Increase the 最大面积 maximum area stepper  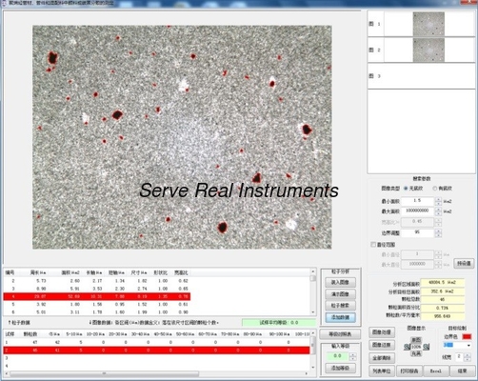(x=438, y=210)
